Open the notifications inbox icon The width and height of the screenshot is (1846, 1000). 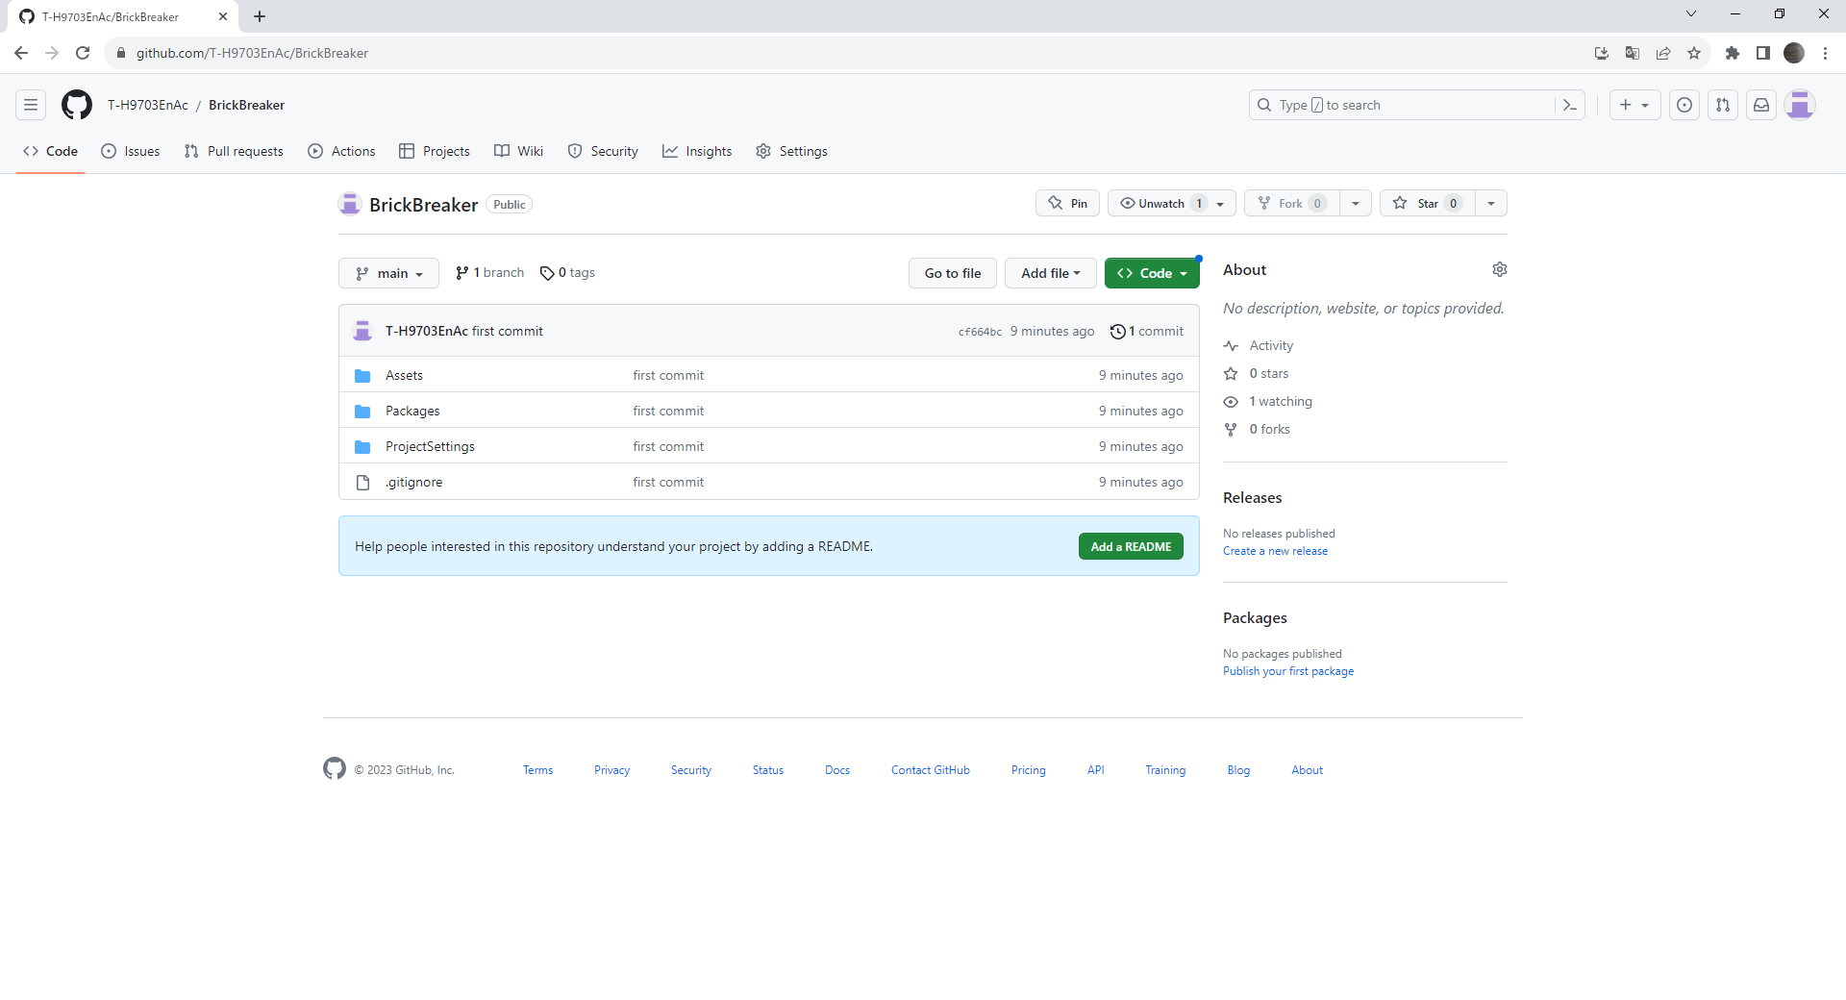(1761, 105)
